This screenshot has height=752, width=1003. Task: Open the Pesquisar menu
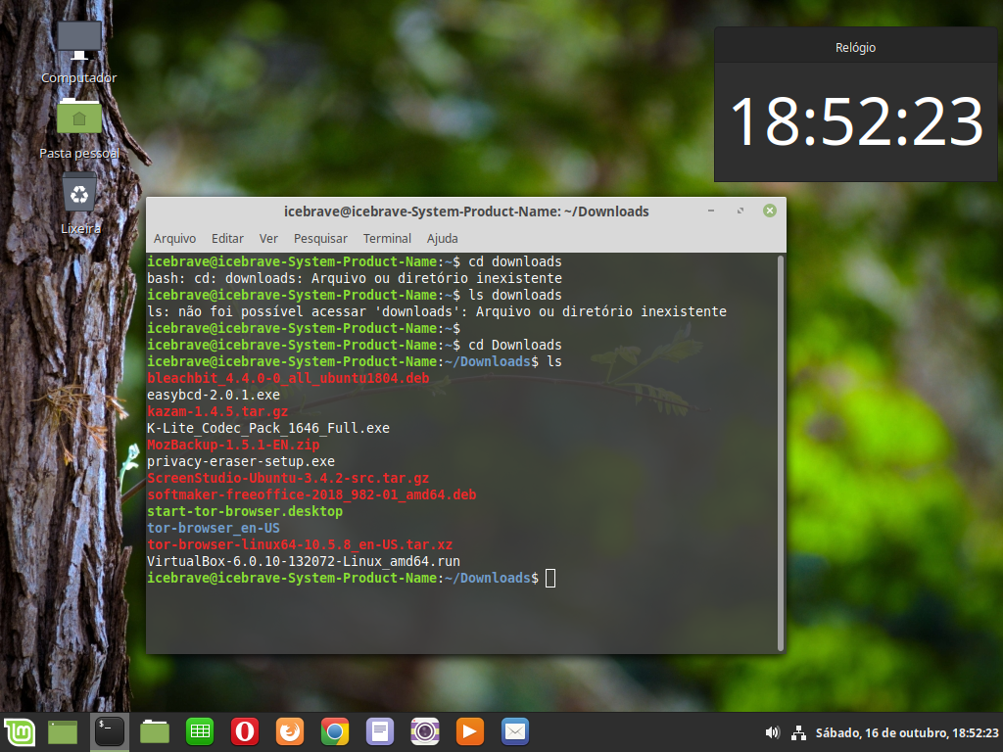pyautogui.click(x=320, y=239)
